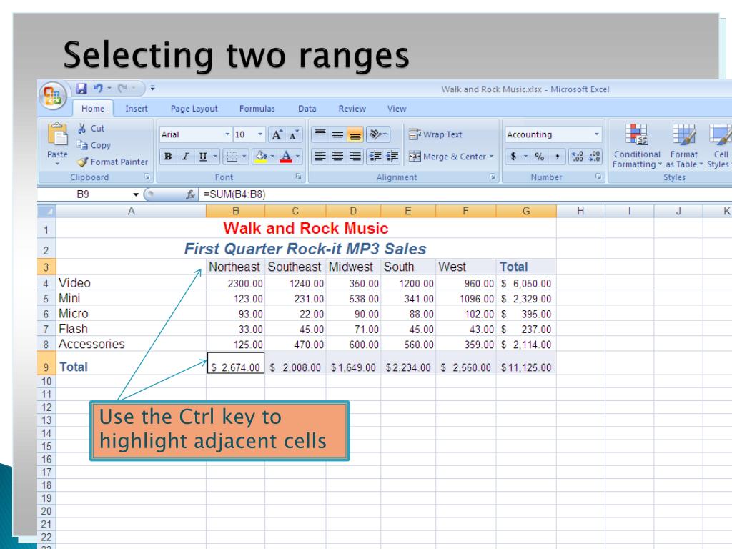The width and height of the screenshot is (732, 549).
Task: Toggle bottom align (highlighted)
Action: click(355, 134)
